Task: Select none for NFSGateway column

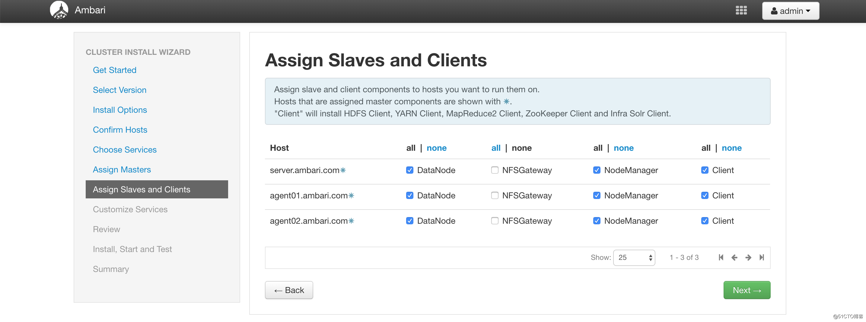Action: click(x=521, y=148)
